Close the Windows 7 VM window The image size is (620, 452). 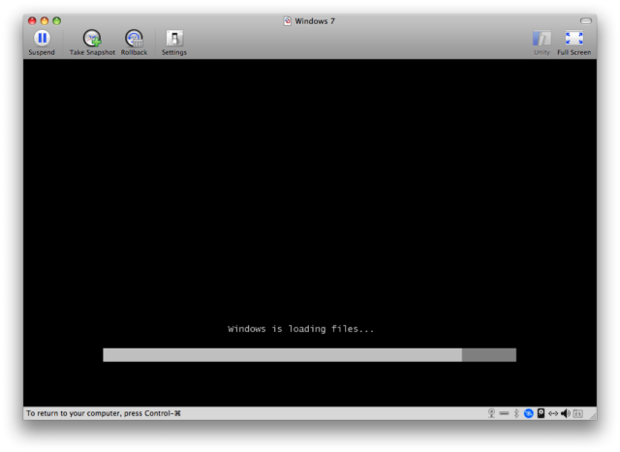tap(32, 21)
